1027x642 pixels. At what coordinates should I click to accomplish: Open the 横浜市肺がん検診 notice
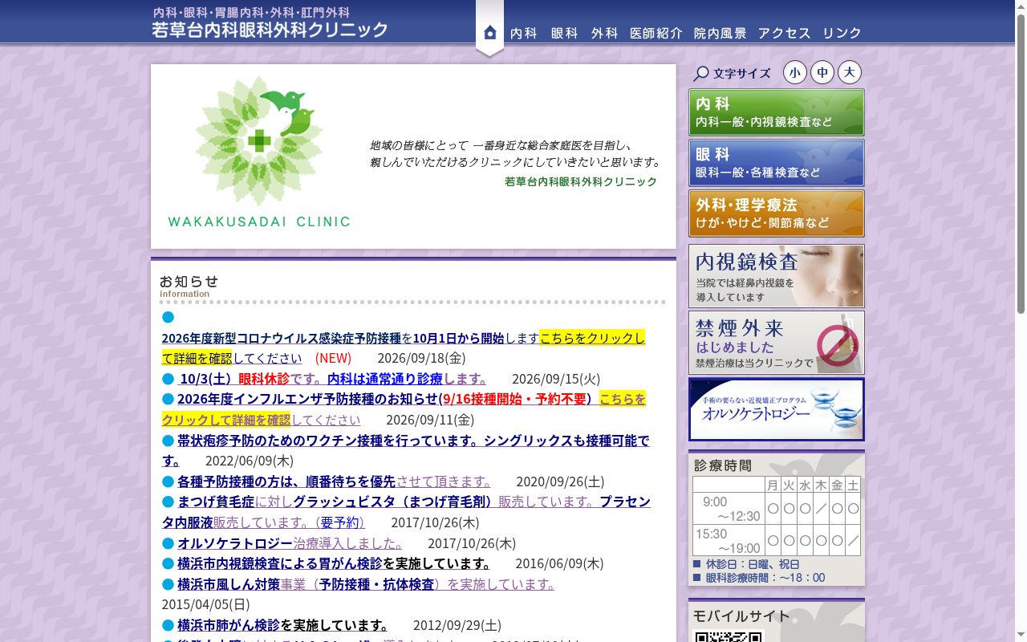tap(283, 625)
